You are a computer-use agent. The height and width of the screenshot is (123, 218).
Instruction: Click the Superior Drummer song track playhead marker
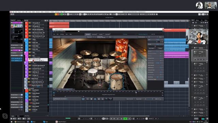[136, 93]
